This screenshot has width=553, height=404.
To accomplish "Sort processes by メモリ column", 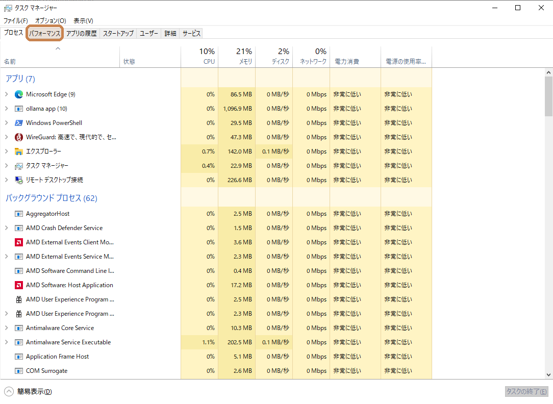I will pyautogui.click(x=237, y=57).
